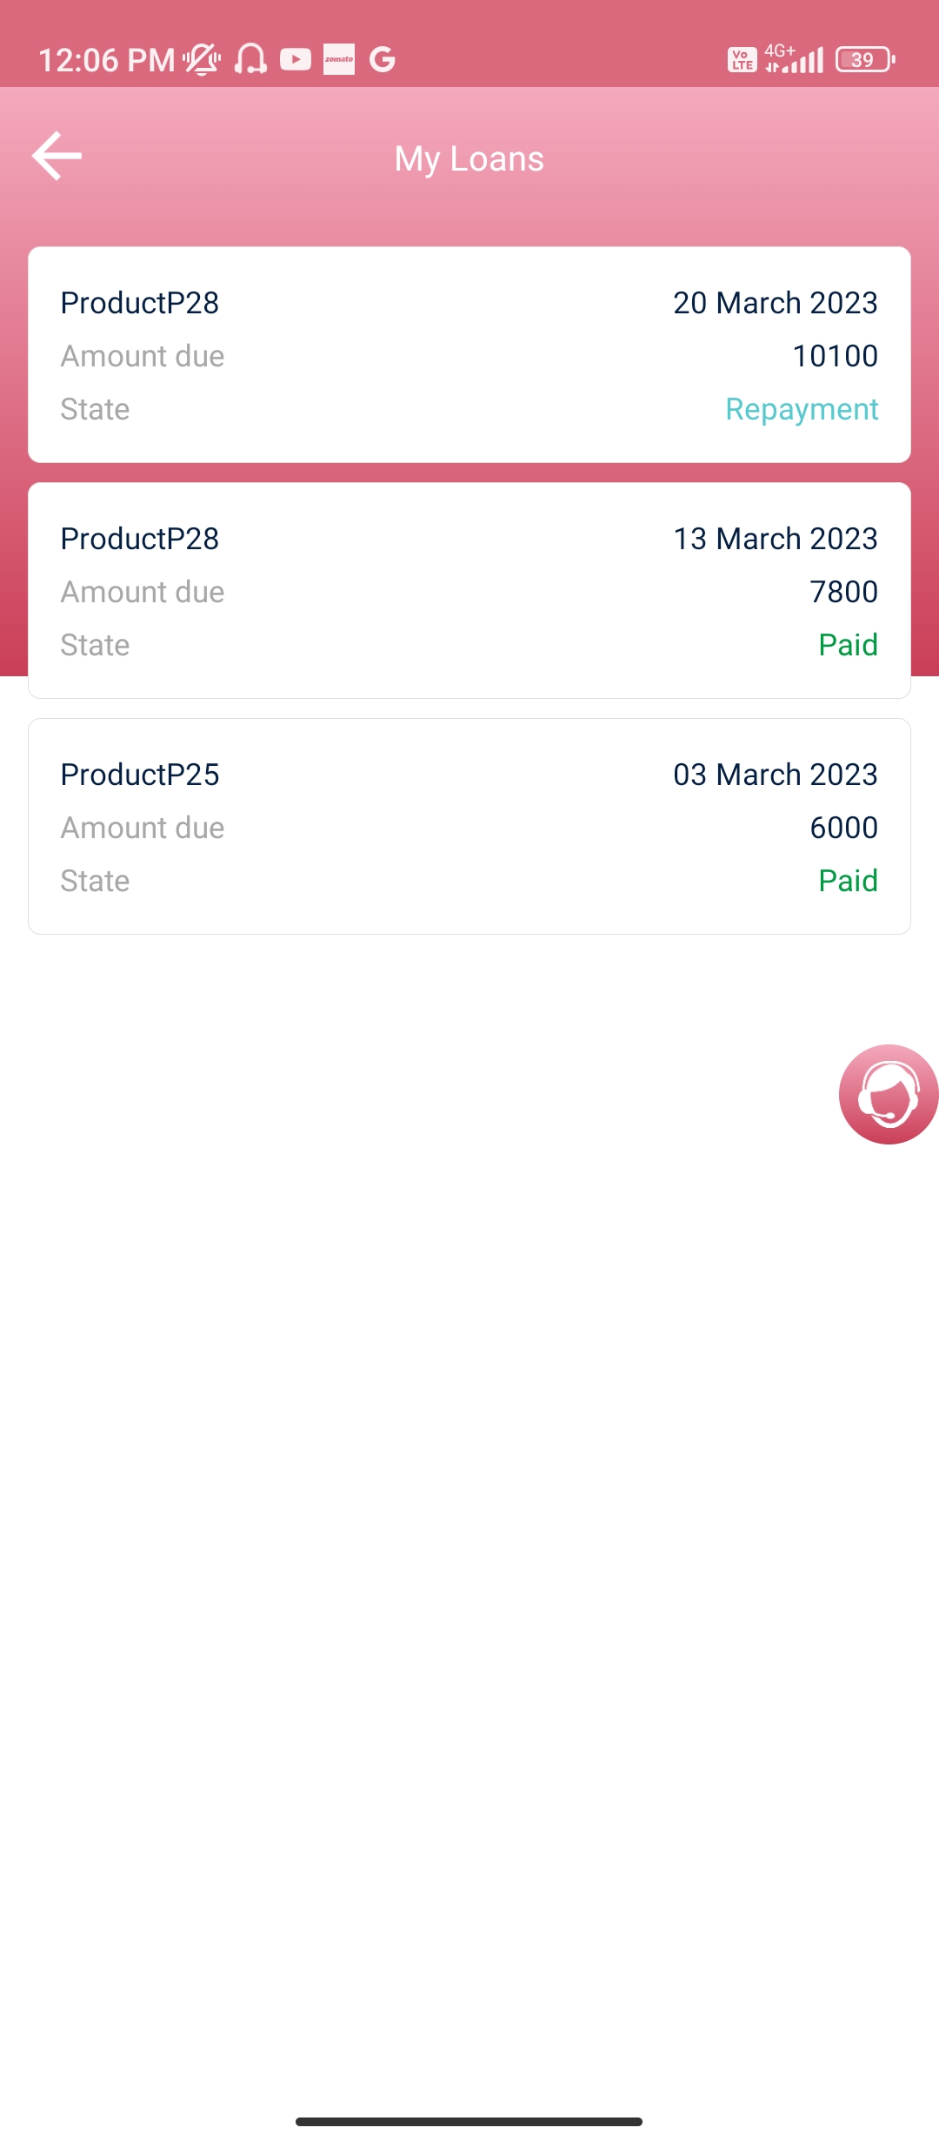
Task: Open the ProductP25 loan card
Action: pyautogui.click(x=469, y=826)
